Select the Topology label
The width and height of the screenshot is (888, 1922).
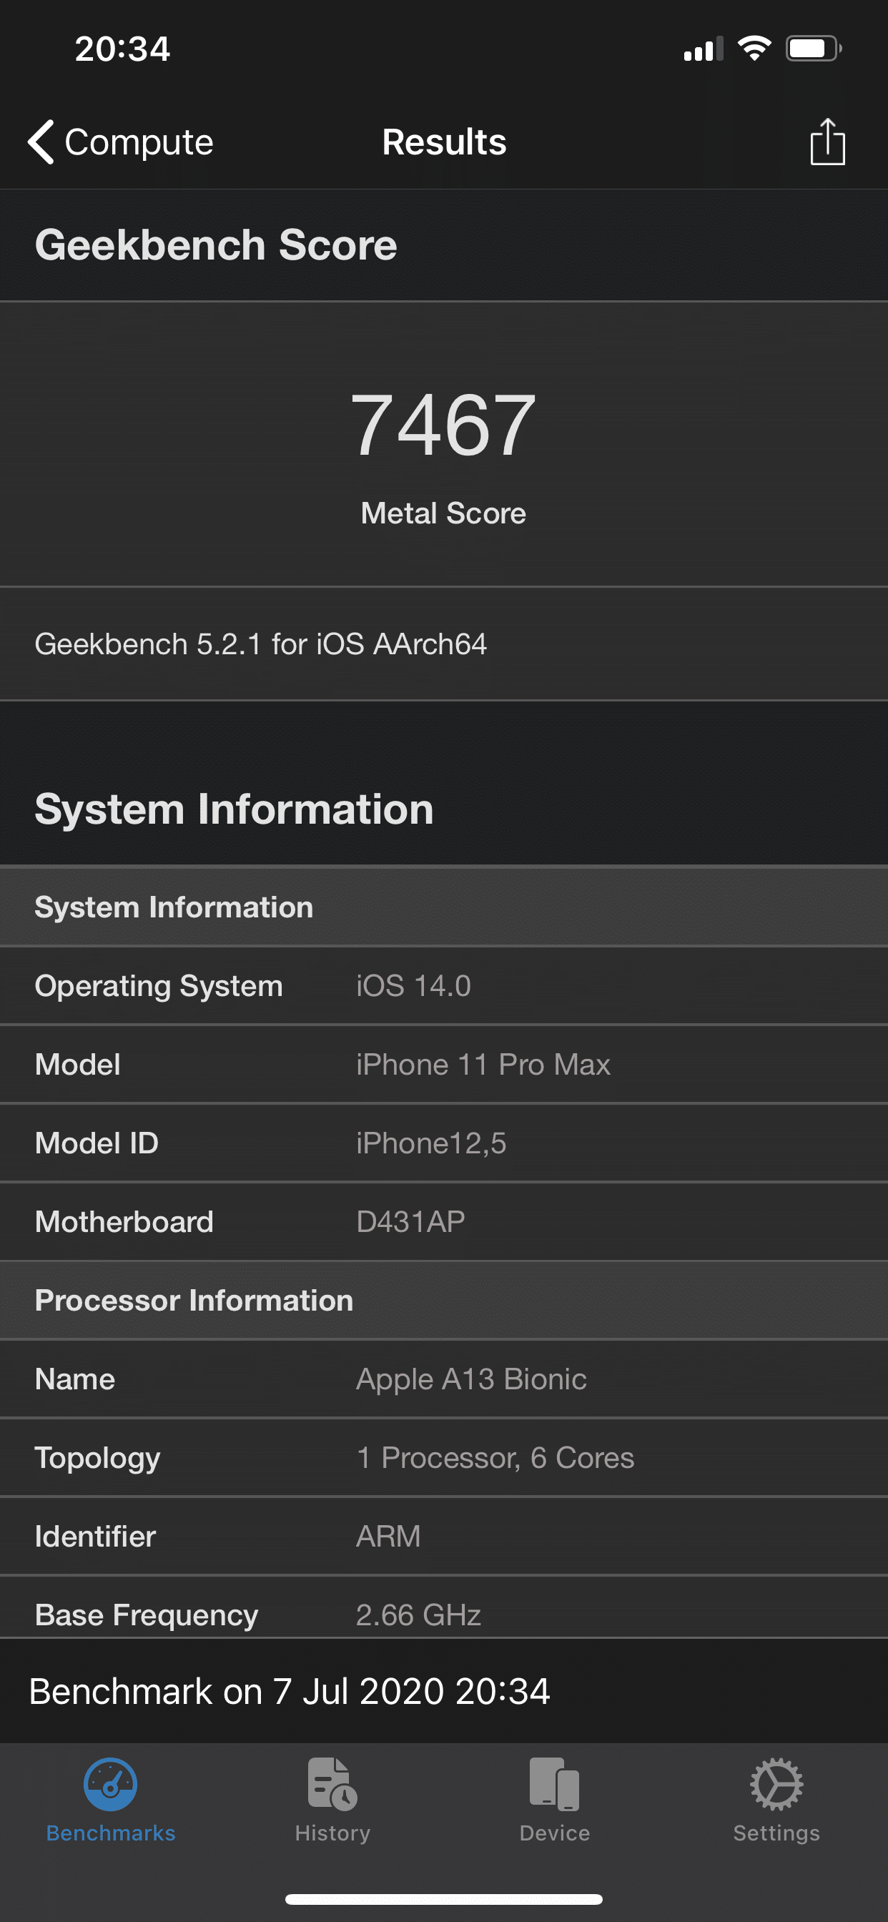click(x=97, y=1459)
